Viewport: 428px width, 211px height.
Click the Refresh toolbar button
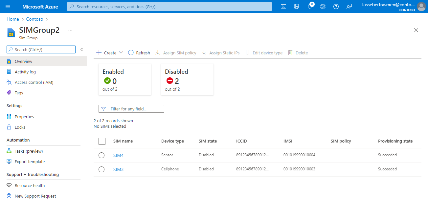(x=139, y=53)
